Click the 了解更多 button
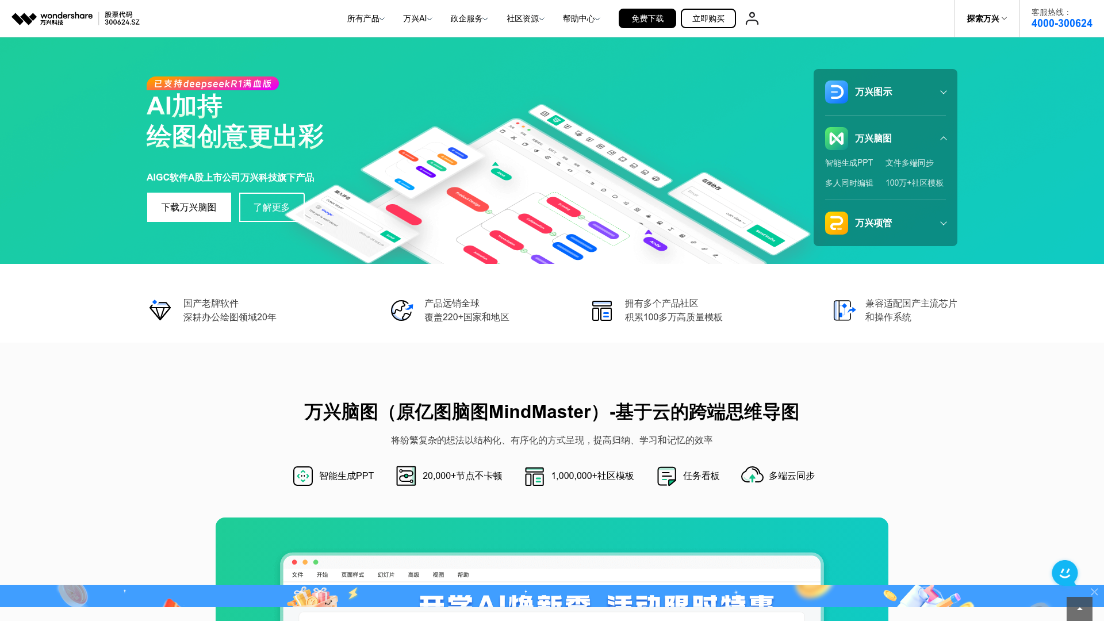This screenshot has height=621, width=1104. pos(271,207)
